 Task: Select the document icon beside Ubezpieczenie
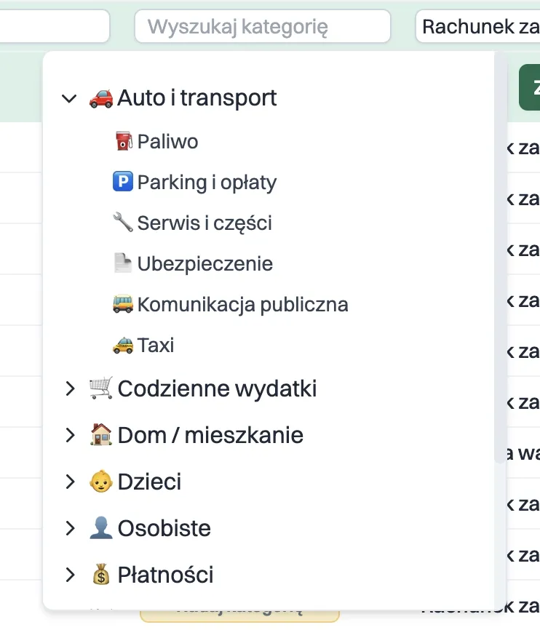tap(124, 263)
